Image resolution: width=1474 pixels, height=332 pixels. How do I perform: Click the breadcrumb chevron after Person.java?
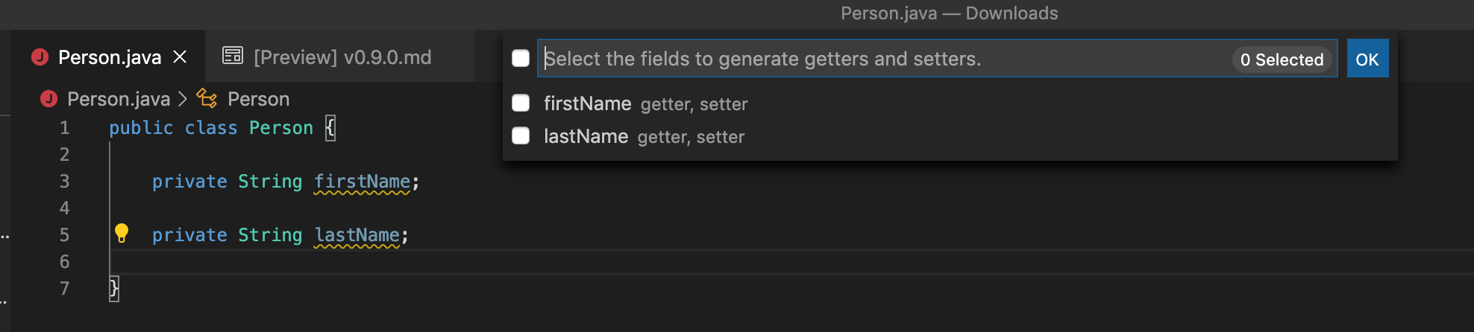click(x=183, y=99)
